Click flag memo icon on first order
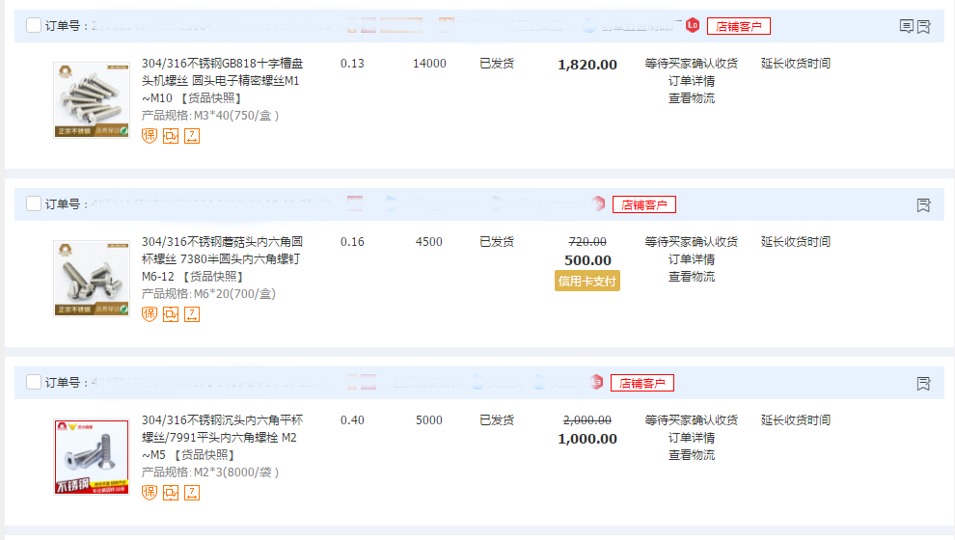 click(923, 27)
